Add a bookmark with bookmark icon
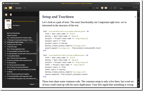The height and width of the screenshot is (91, 143). [106, 8]
